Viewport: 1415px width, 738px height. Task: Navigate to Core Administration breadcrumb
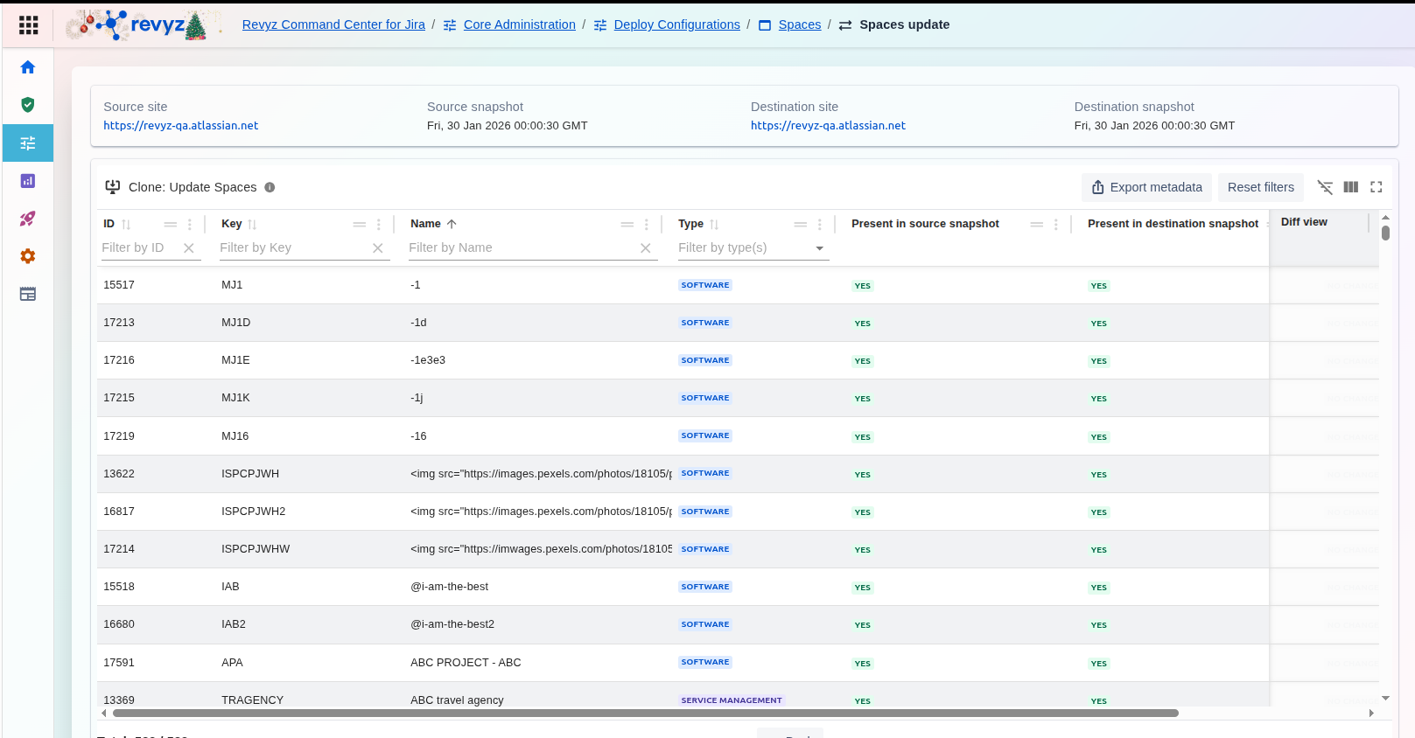519,24
